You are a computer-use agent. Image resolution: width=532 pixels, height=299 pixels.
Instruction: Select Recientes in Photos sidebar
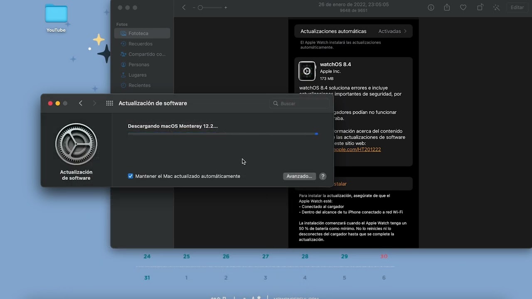(142, 85)
